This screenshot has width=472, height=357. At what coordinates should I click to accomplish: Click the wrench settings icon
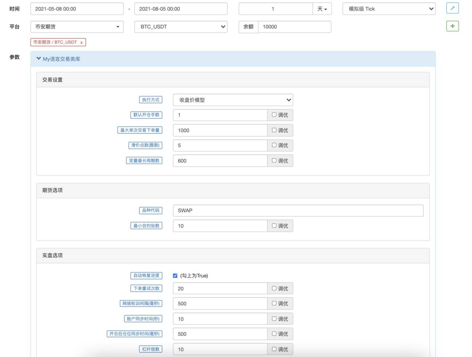[x=452, y=8]
